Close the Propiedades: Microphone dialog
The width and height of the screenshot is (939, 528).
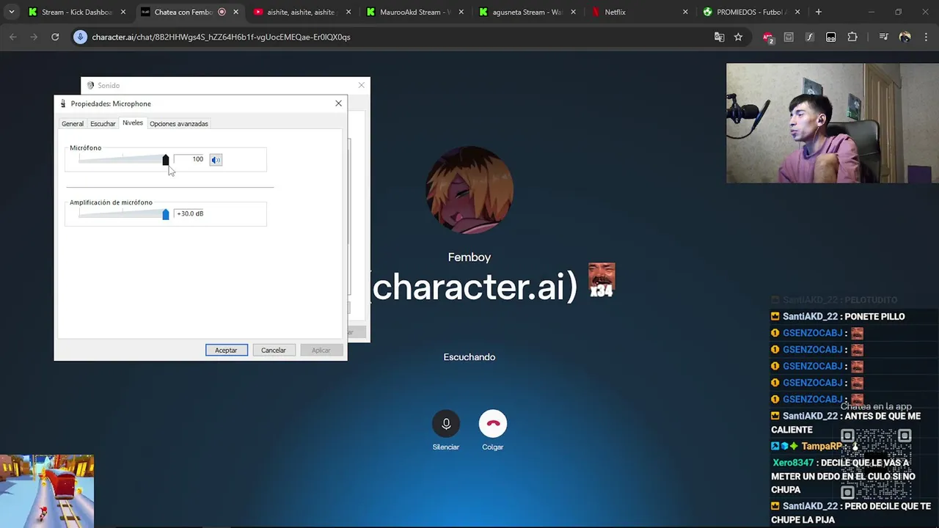[338, 103]
